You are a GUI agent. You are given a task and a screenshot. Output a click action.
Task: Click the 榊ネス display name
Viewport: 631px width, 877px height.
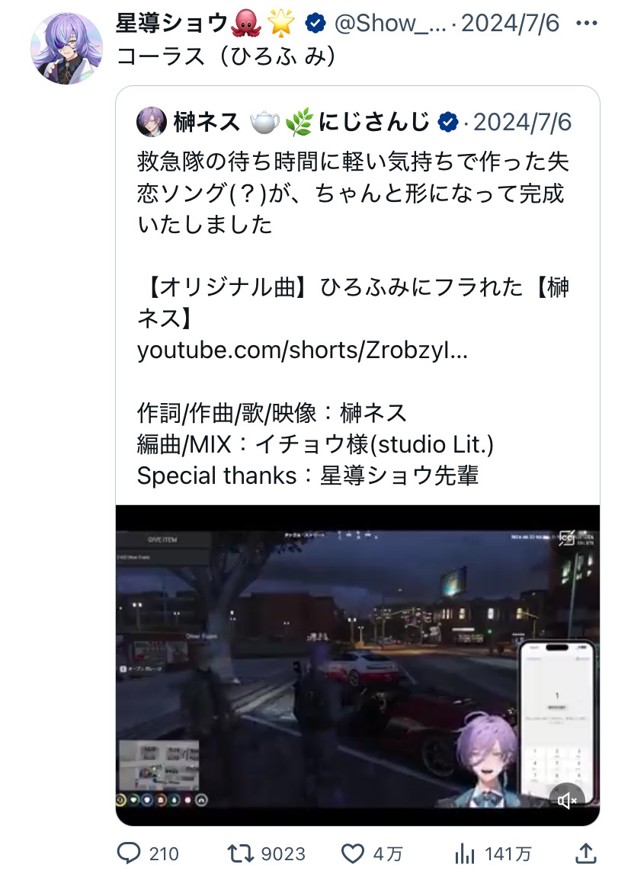[x=207, y=122]
